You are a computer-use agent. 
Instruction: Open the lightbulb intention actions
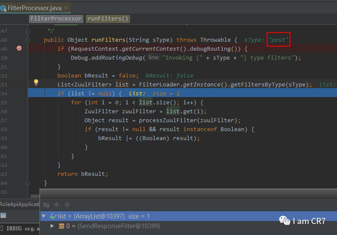[x=36, y=82]
